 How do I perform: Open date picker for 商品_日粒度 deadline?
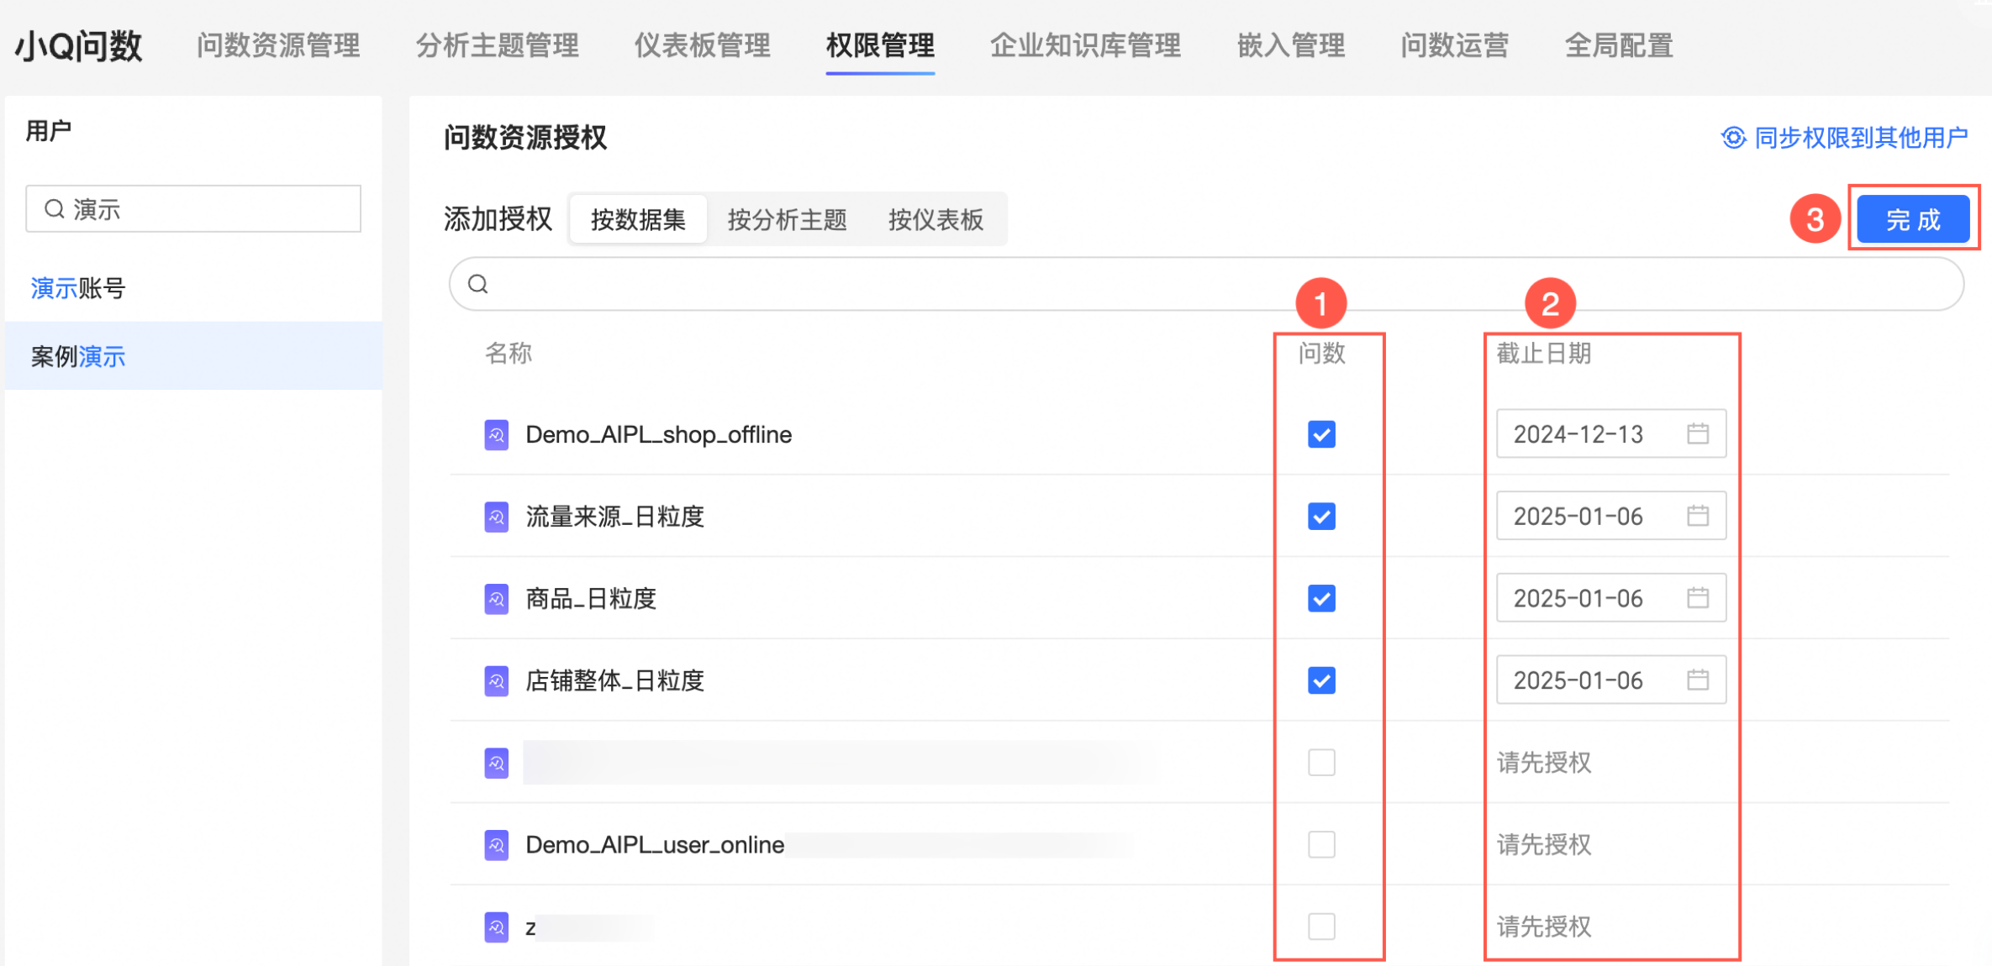[x=1578, y=598]
